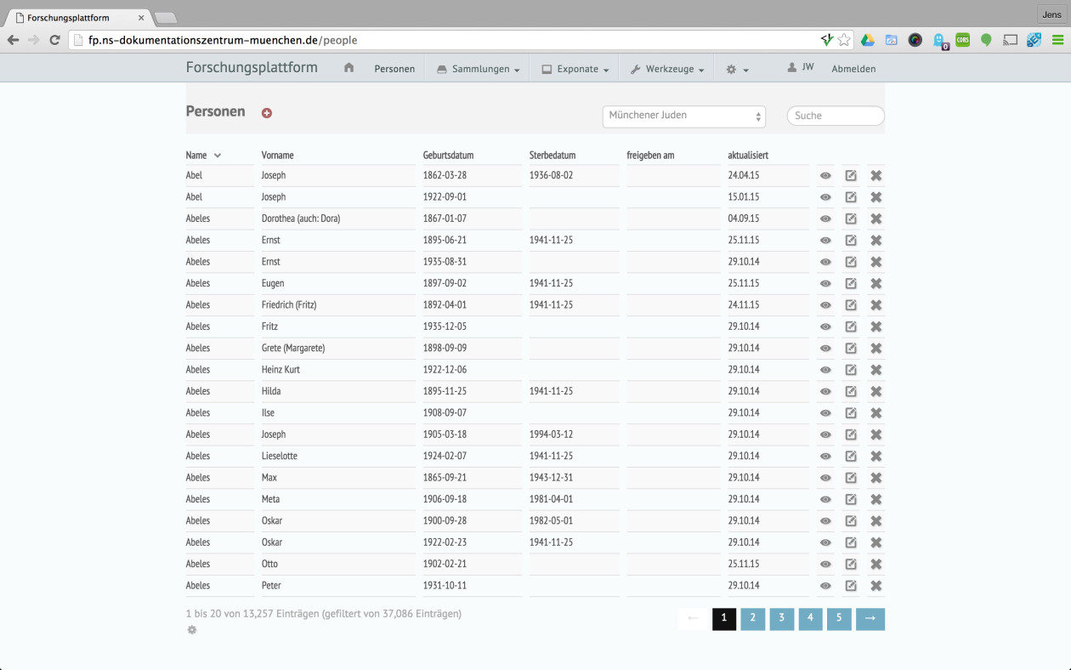View the Meta Abeles record
The image size is (1071, 670).
pos(825,499)
